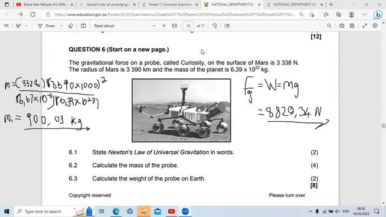Open the browser profile avatar
Screen dimensions: 386x217
tap(351, 14)
